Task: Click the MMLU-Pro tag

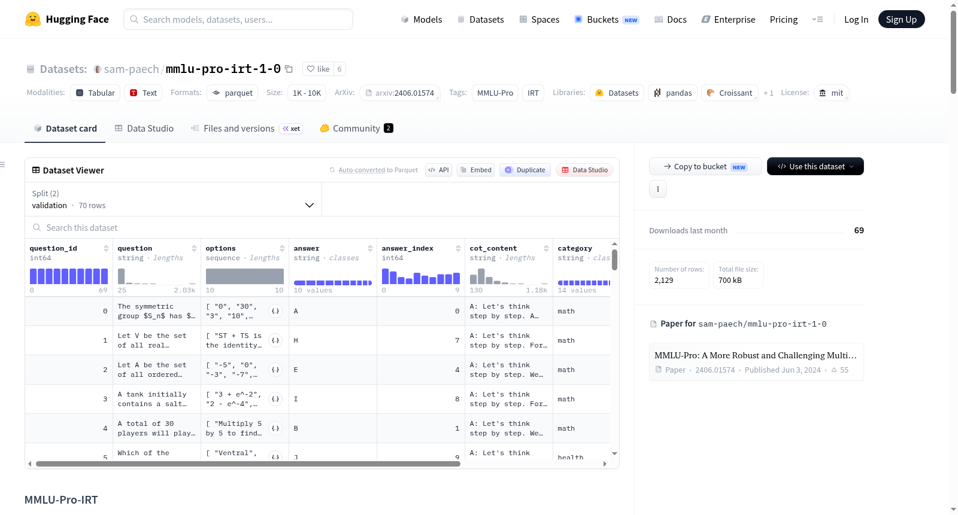Action: tap(495, 93)
